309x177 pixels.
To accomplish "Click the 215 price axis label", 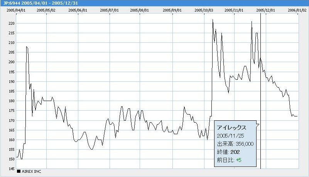I will click(12, 33).
